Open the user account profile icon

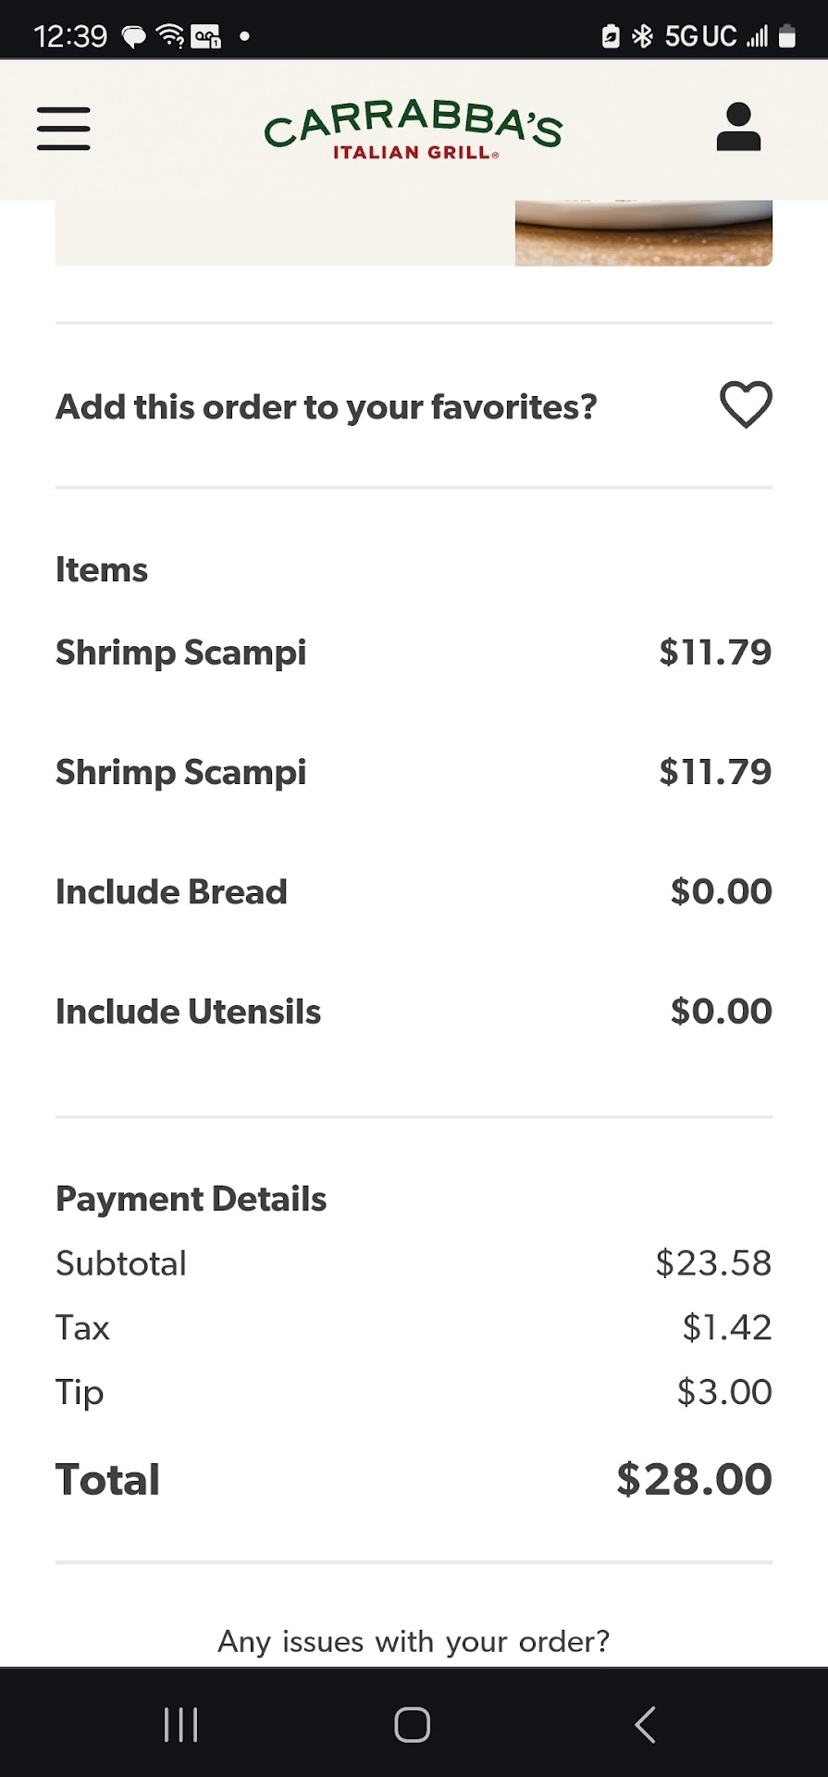click(x=738, y=128)
